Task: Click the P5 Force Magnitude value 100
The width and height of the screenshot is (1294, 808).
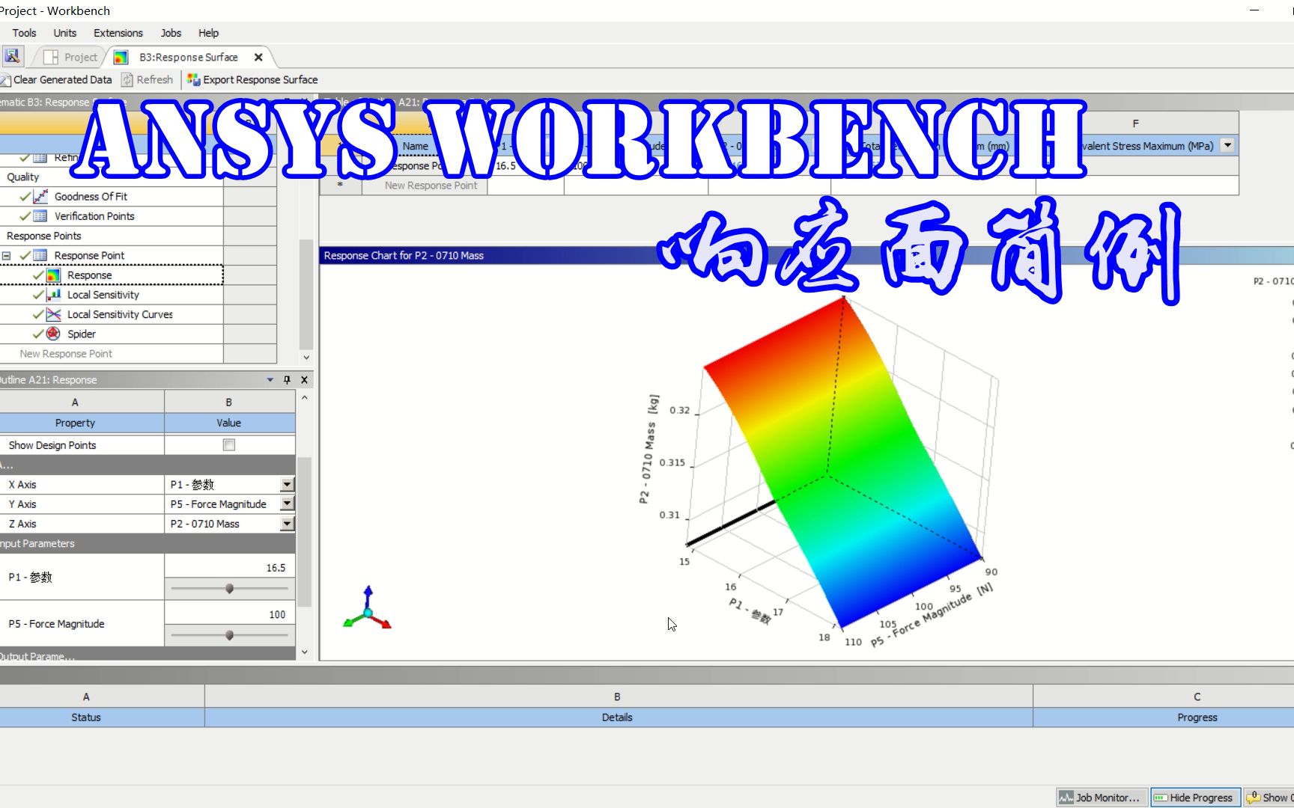Action: [x=230, y=614]
